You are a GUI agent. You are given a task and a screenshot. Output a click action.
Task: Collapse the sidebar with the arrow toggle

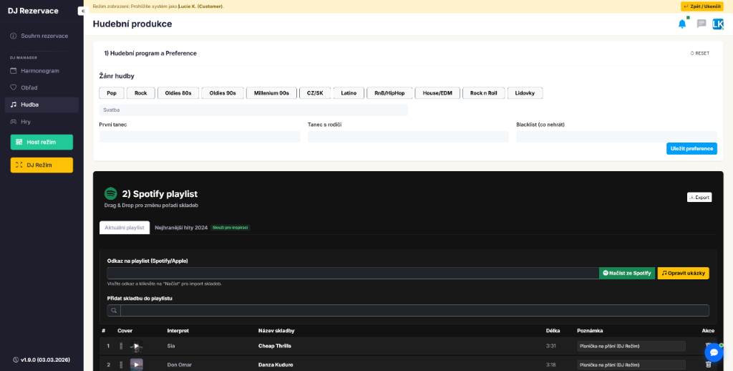click(x=83, y=11)
